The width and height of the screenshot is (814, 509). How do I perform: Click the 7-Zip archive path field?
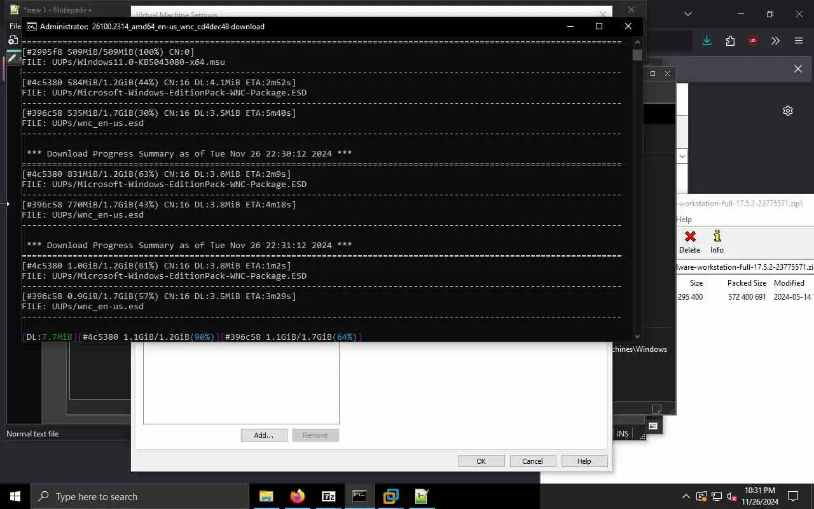tap(745, 267)
